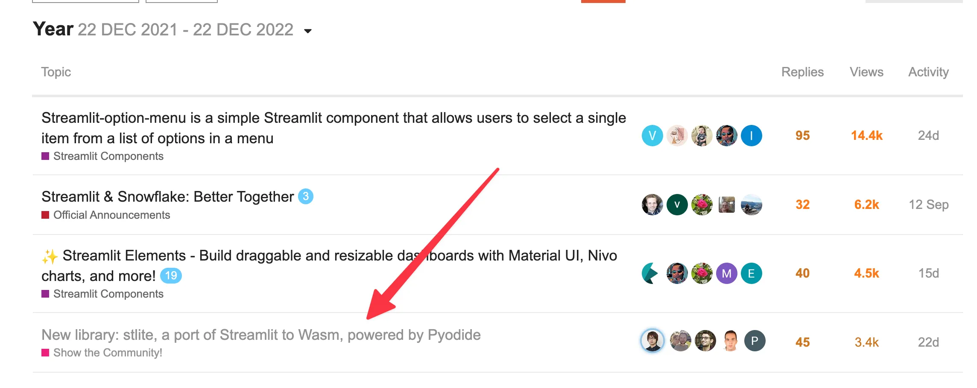Open Streamlit & Snowflake: Better Together topic
The image size is (977, 388).
click(167, 197)
